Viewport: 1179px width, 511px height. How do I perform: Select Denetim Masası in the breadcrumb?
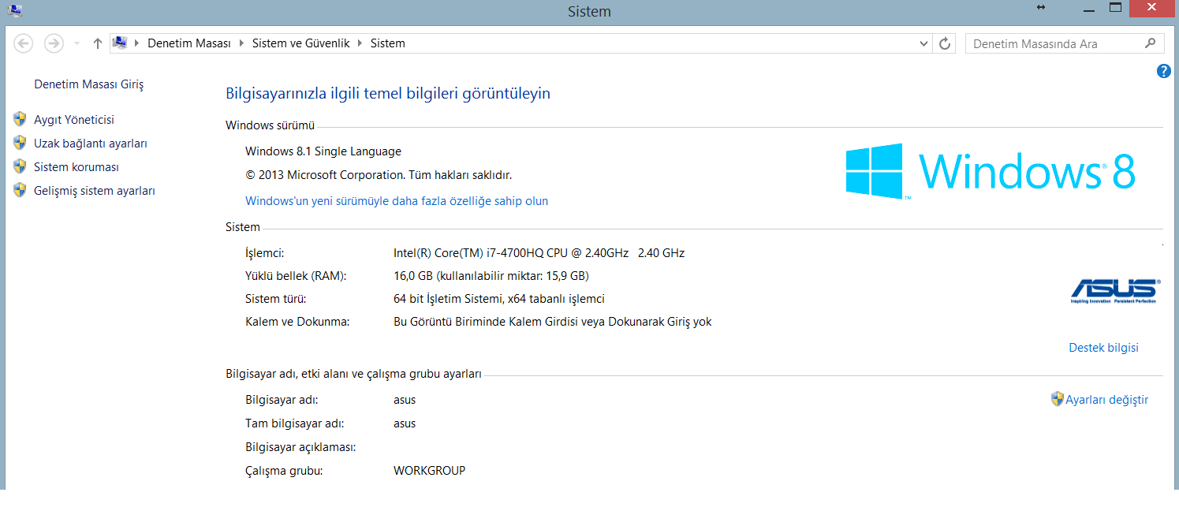click(189, 44)
